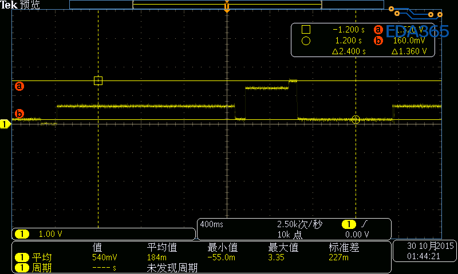458x274 pixels.
Task: Click square cursor icon in readout box
Action: tap(306, 30)
